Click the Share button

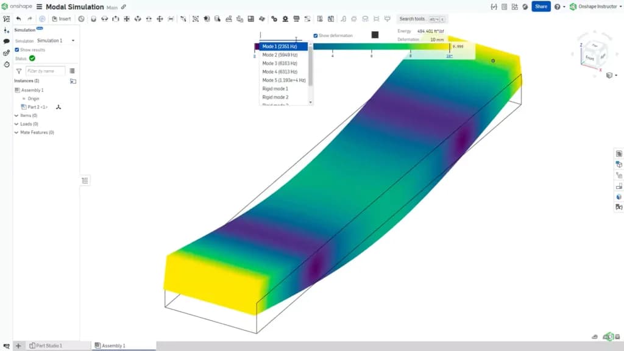coord(541,6)
